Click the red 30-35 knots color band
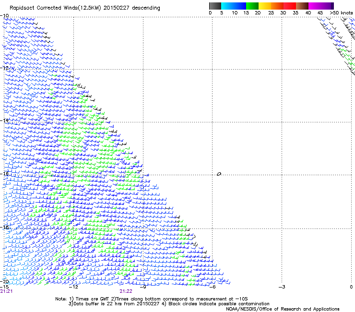Screen dimensions: 355x312 pyautogui.click(x=290, y=6)
